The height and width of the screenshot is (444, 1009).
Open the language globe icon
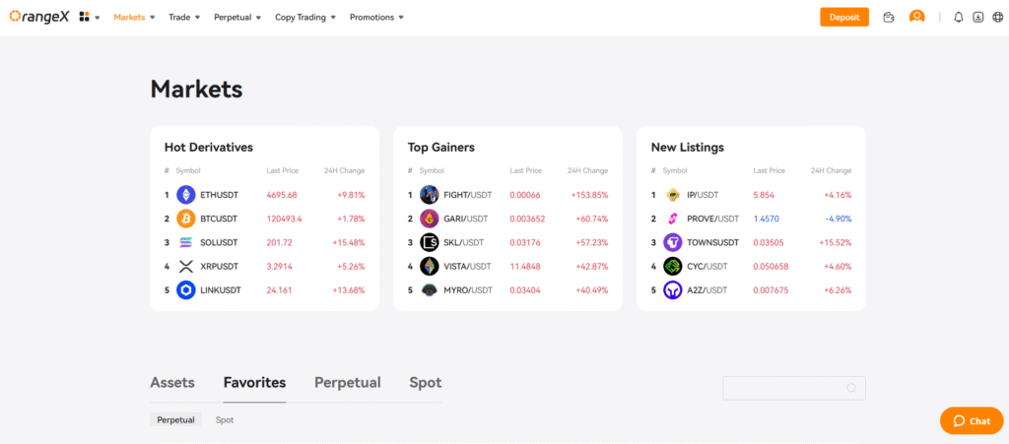[997, 17]
